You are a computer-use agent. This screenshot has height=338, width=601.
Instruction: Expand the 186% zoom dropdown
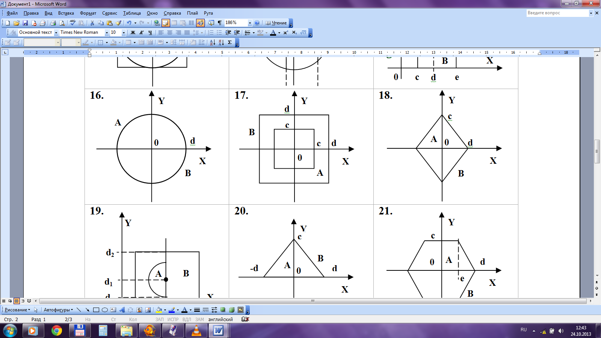click(x=250, y=23)
